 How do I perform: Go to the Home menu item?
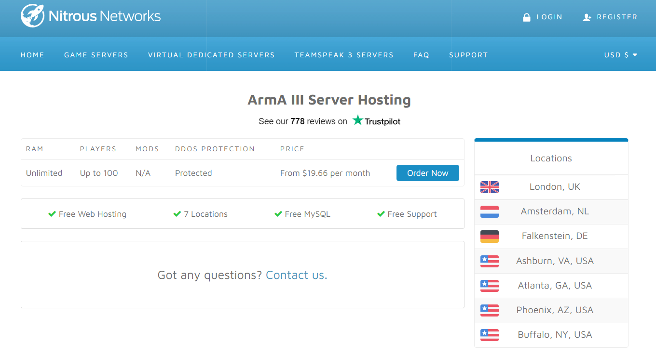[32, 55]
